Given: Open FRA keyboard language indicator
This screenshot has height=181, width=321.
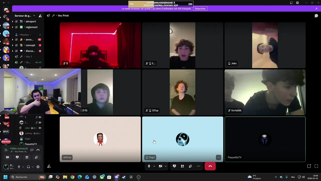Looking at the screenshot, I should (x=293, y=177).
